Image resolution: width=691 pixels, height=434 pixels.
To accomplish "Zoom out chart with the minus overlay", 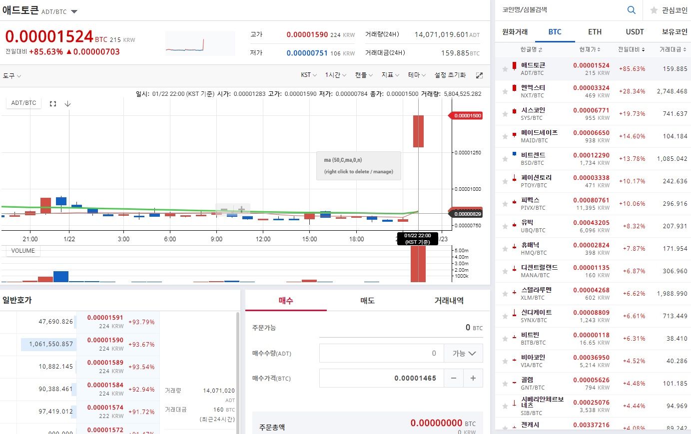I will pos(224,210).
